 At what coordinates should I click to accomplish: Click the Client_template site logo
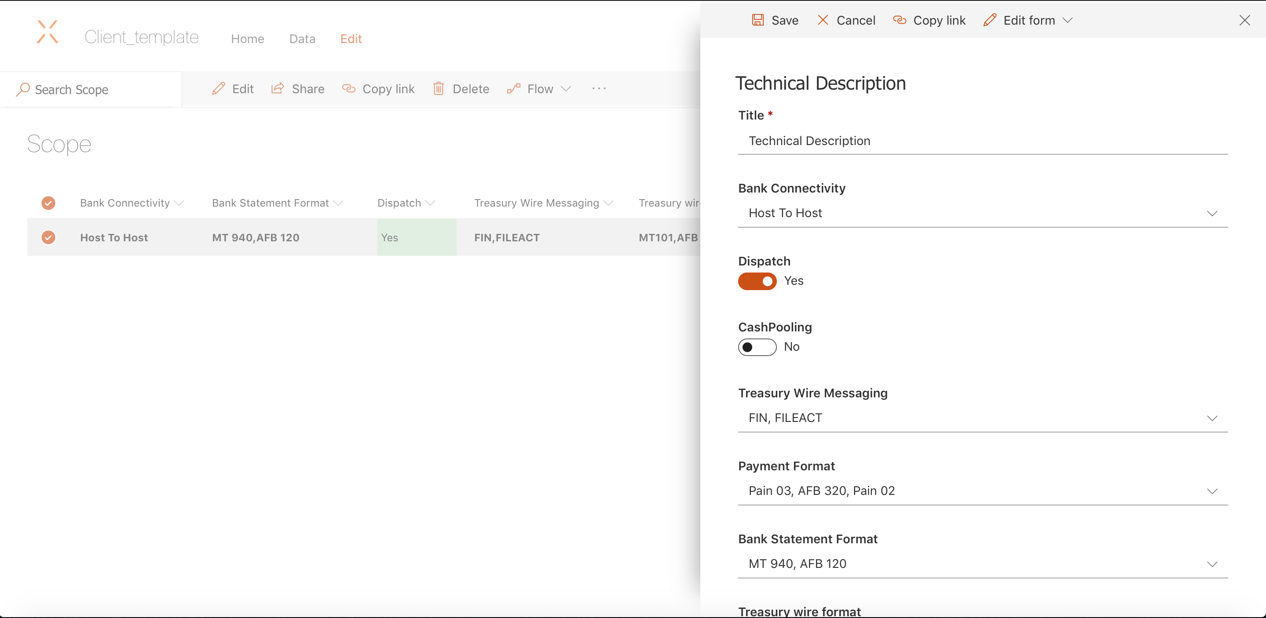(x=48, y=32)
